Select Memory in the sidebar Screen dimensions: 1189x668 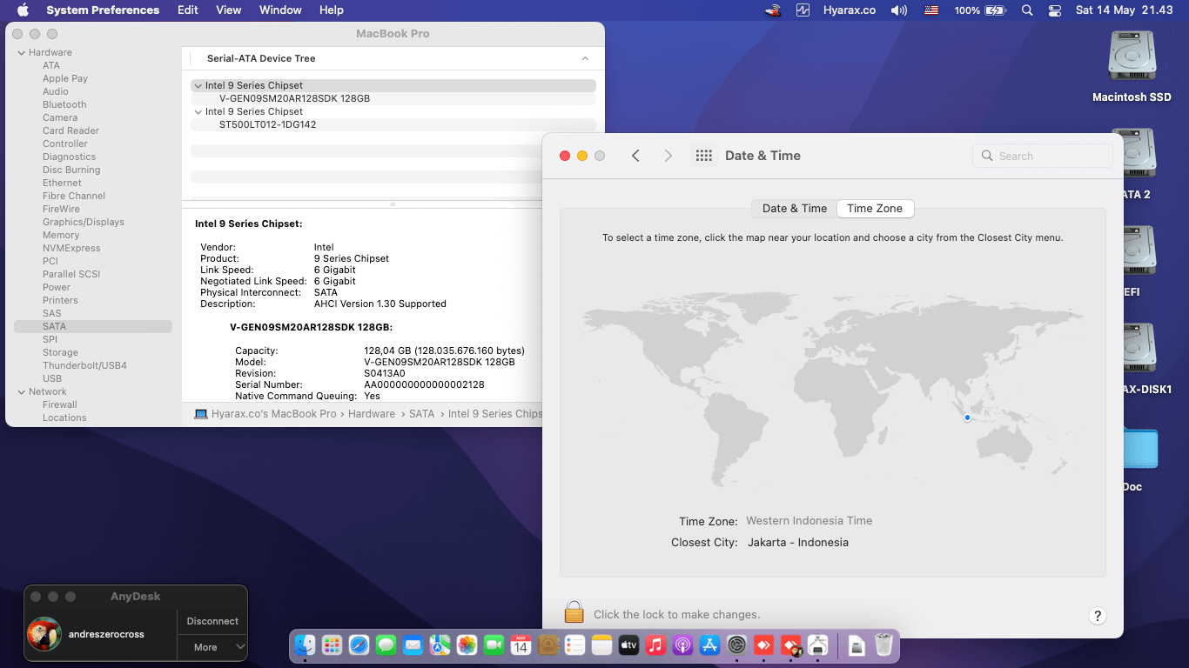pyautogui.click(x=61, y=235)
